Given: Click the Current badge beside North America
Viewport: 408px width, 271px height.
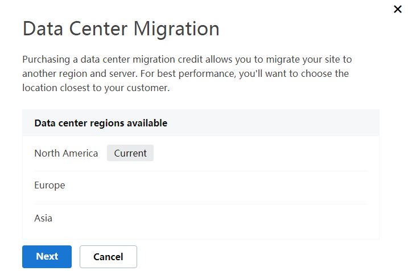Looking at the screenshot, I should tap(130, 153).
